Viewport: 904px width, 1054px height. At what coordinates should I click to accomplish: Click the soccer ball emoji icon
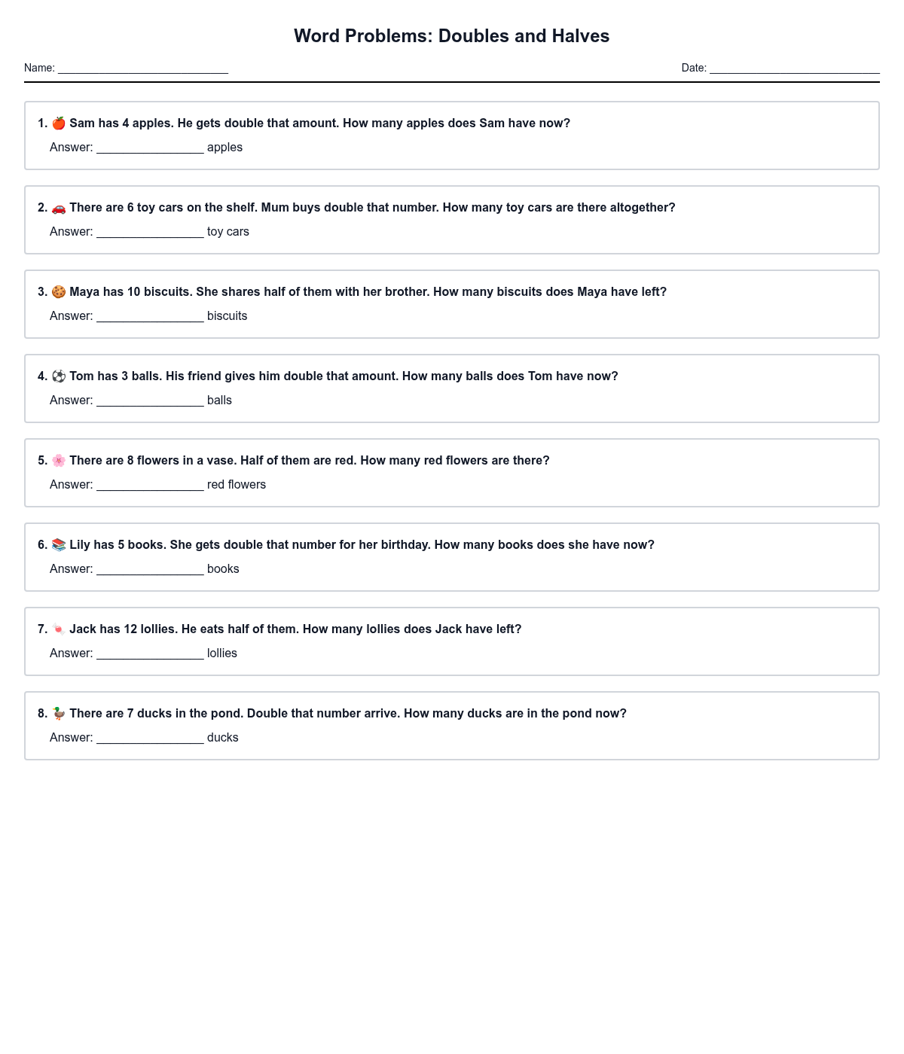point(59,376)
